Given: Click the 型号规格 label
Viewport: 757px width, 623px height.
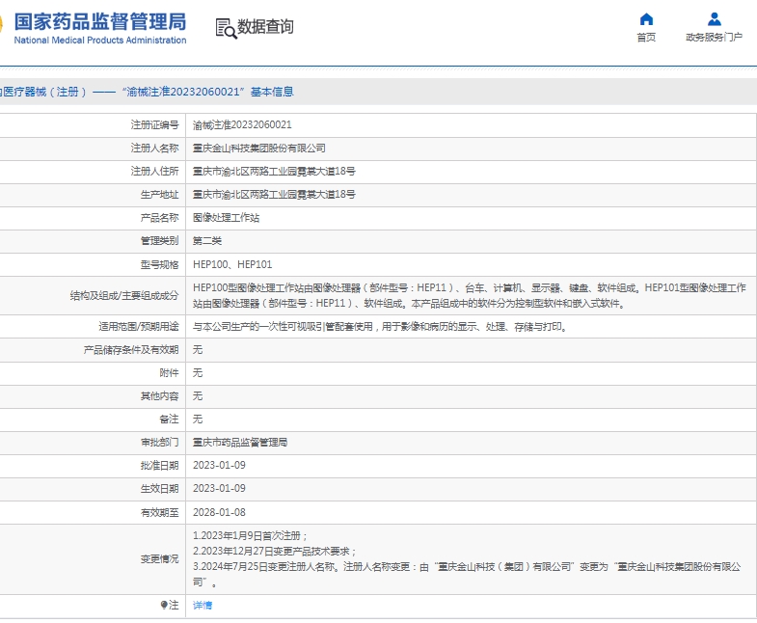Looking at the screenshot, I should tap(159, 264).
